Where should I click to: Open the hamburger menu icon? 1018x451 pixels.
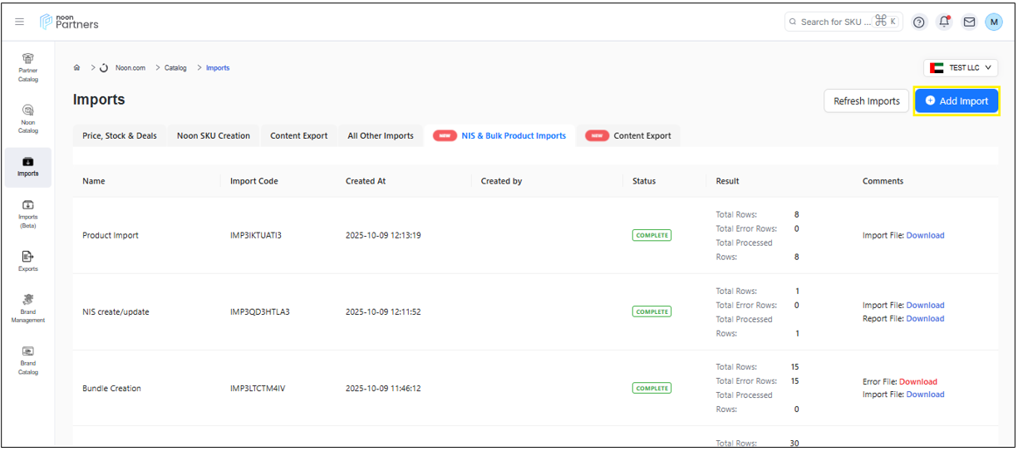pyautogui.click(x=20, y=22)
